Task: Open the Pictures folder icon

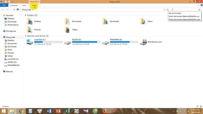Action: [x=29, y=30]
